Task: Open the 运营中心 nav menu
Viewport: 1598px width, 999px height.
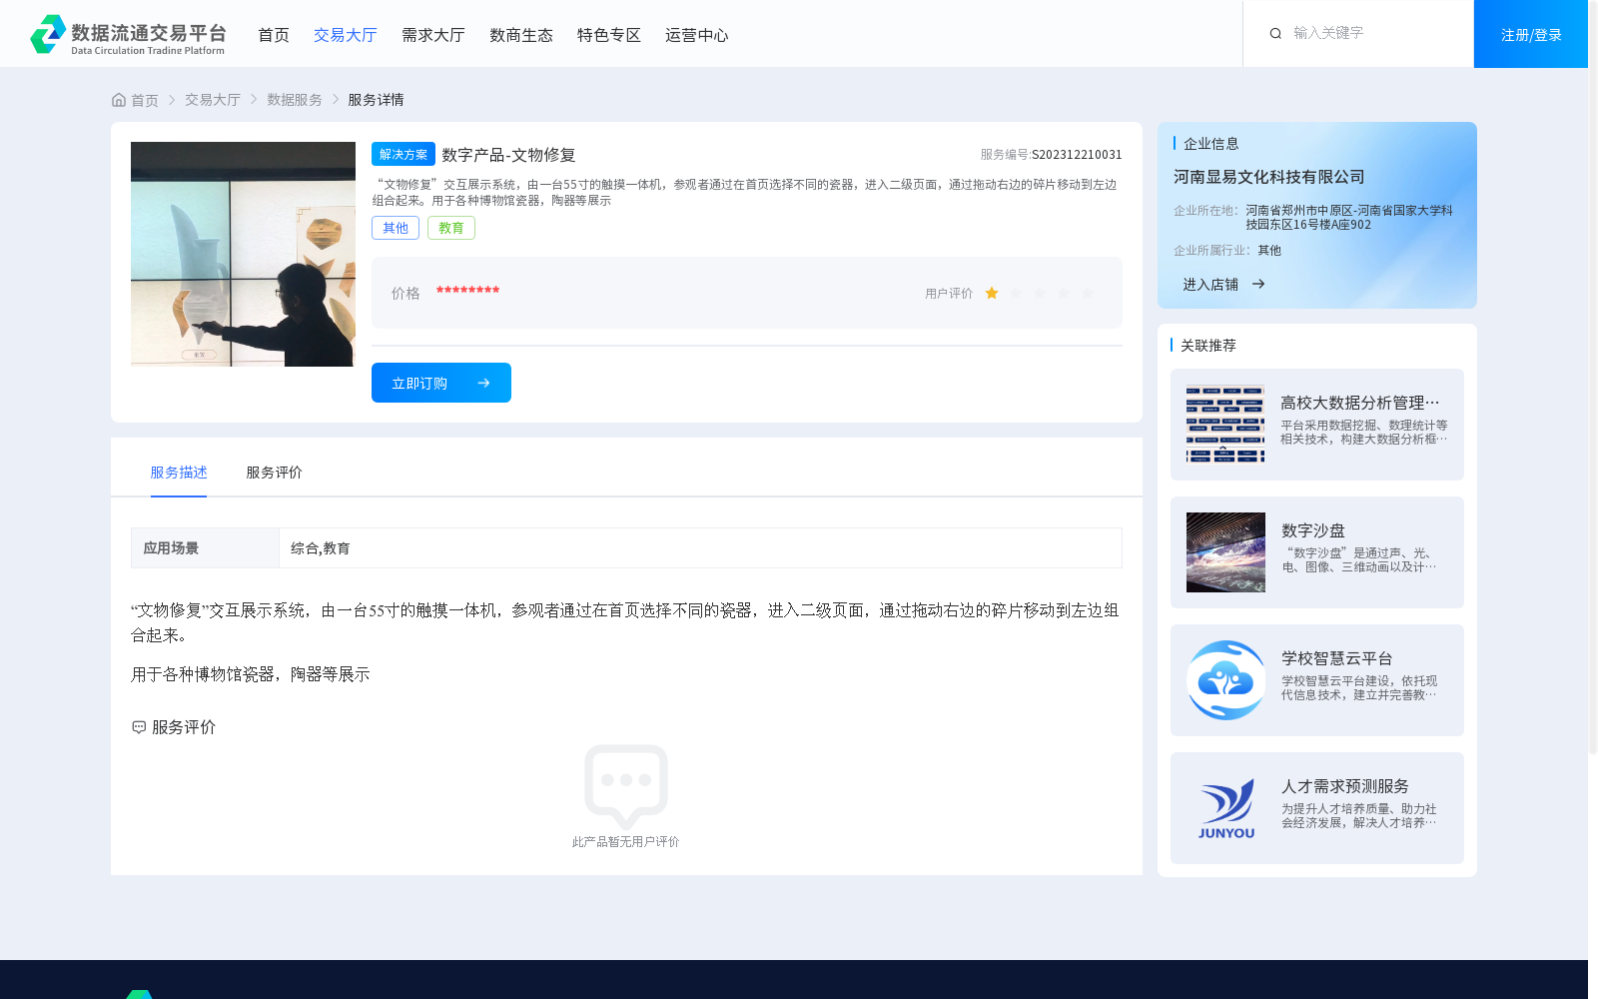Action: [697, 35]
